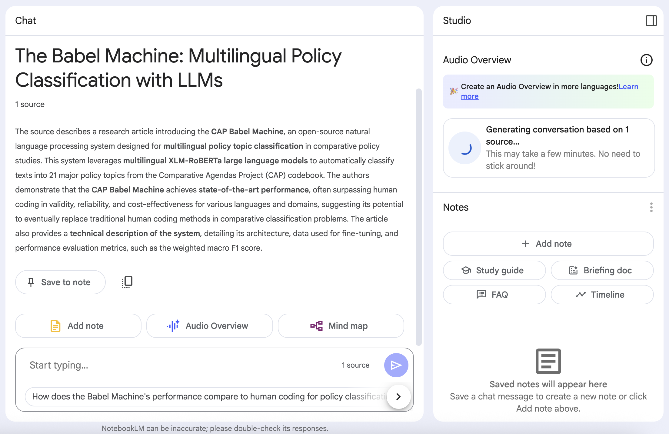
Task: Click the empty notes placeholder icon
Action: (548, 361)
